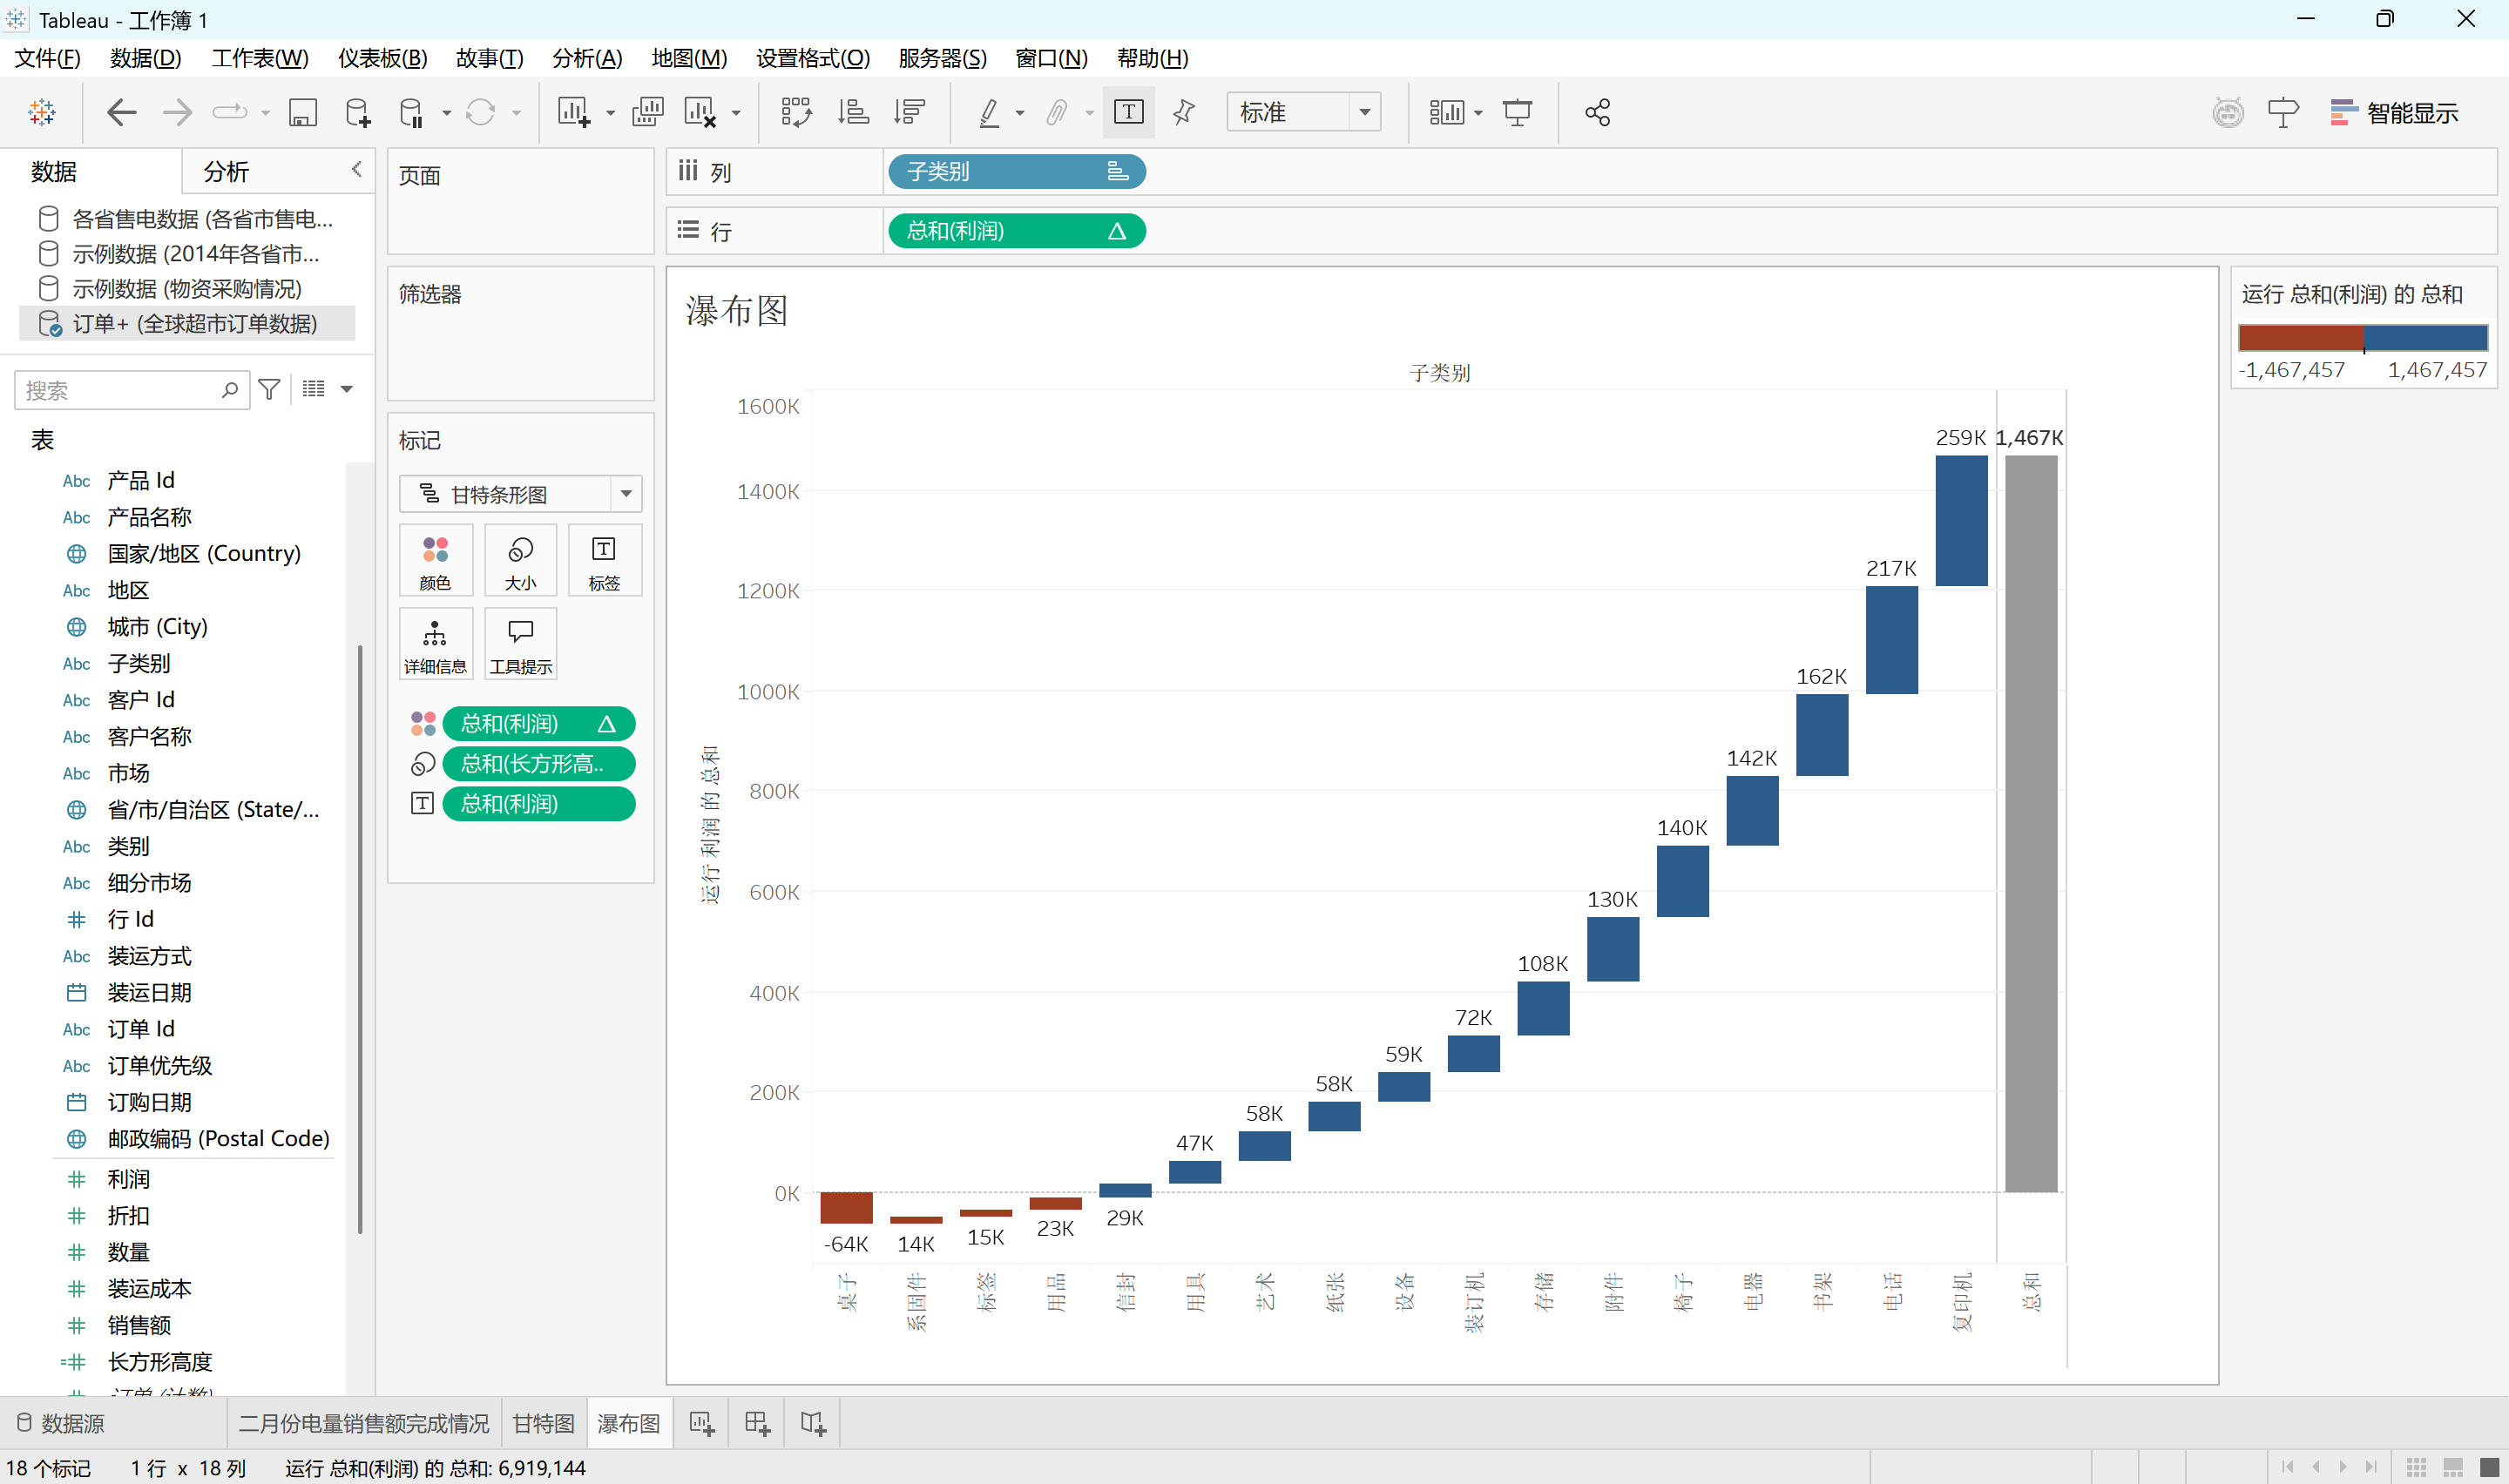Click the share workbook icon
The height and width of the screenshot is (1484, 2509).
pyautogui.click(x=1597, y=112)
